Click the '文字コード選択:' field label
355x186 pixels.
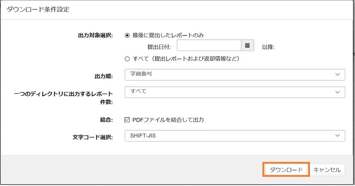tap(93, 136)
